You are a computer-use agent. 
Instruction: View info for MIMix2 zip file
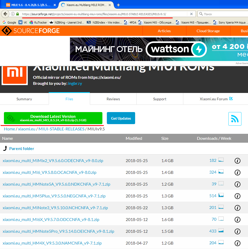(237, 161)
